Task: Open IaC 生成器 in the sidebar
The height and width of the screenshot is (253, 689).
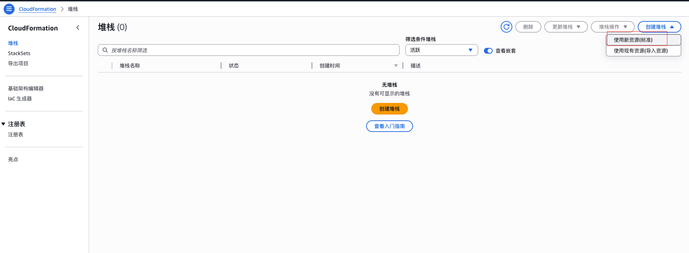Action: (x=20, y=99)
